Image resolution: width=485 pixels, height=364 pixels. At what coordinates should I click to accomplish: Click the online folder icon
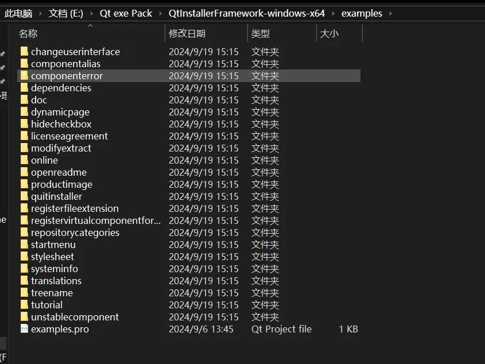[x=25, y=160]
